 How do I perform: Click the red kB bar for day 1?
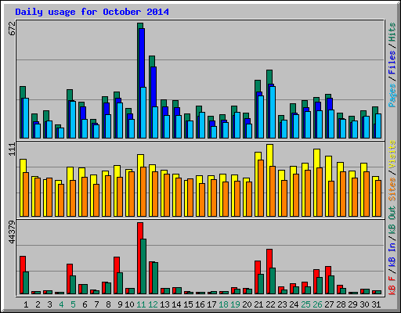click(x=21, y=275)
